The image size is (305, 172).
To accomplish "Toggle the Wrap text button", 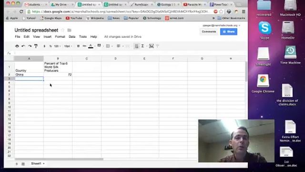I will tap(136, 46).
